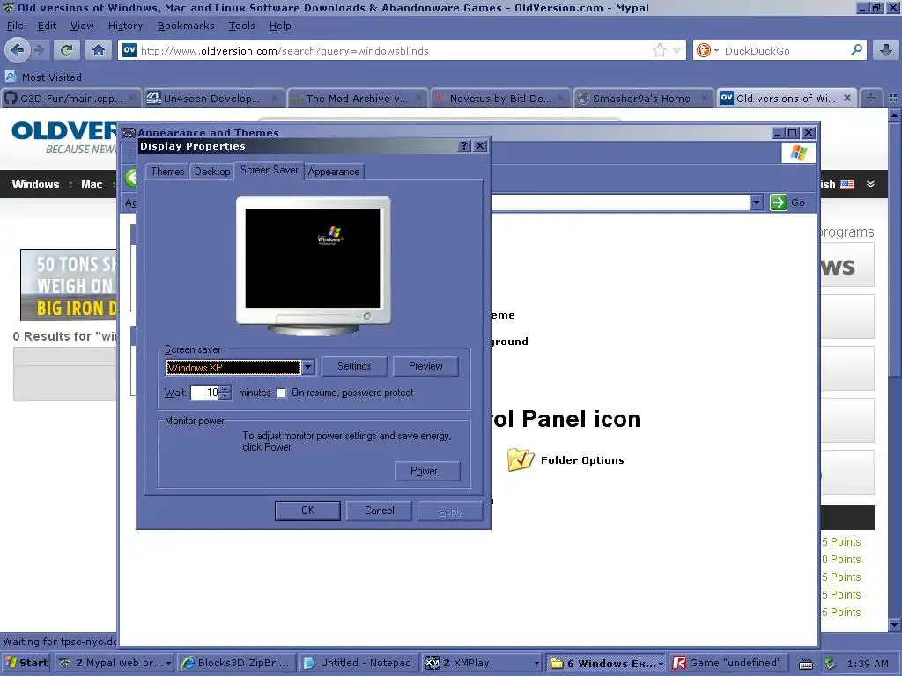
Task: Click the Power... button
Action: click(x=427, y=471)
